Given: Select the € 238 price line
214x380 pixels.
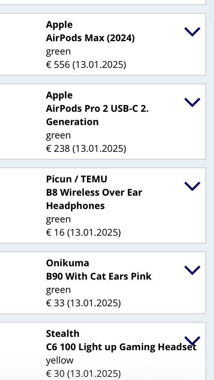Looking at the screenshot, I should tap(86, 149).
